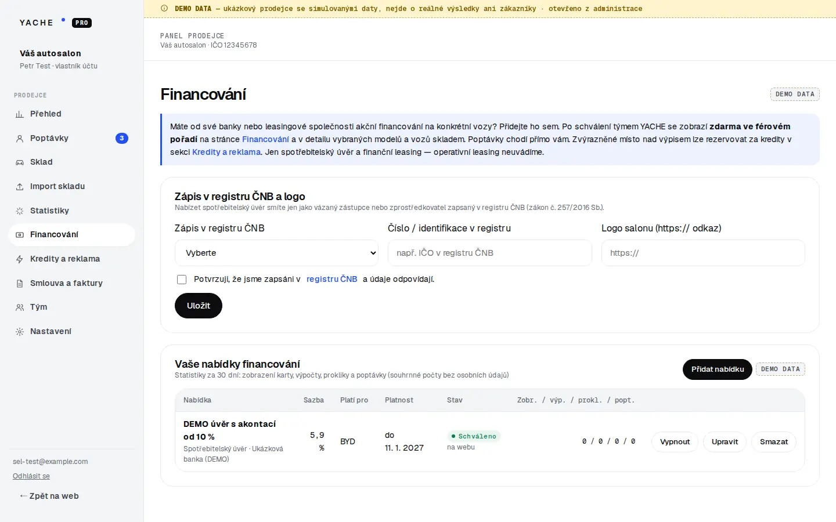Open the Sklad menu item
Viewport: 836px width, 522px height.
tap(72, 162)
